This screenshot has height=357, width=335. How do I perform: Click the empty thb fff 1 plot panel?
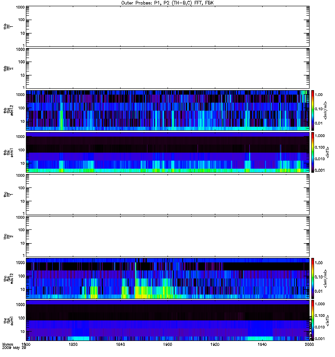click(x=167, y=26)
